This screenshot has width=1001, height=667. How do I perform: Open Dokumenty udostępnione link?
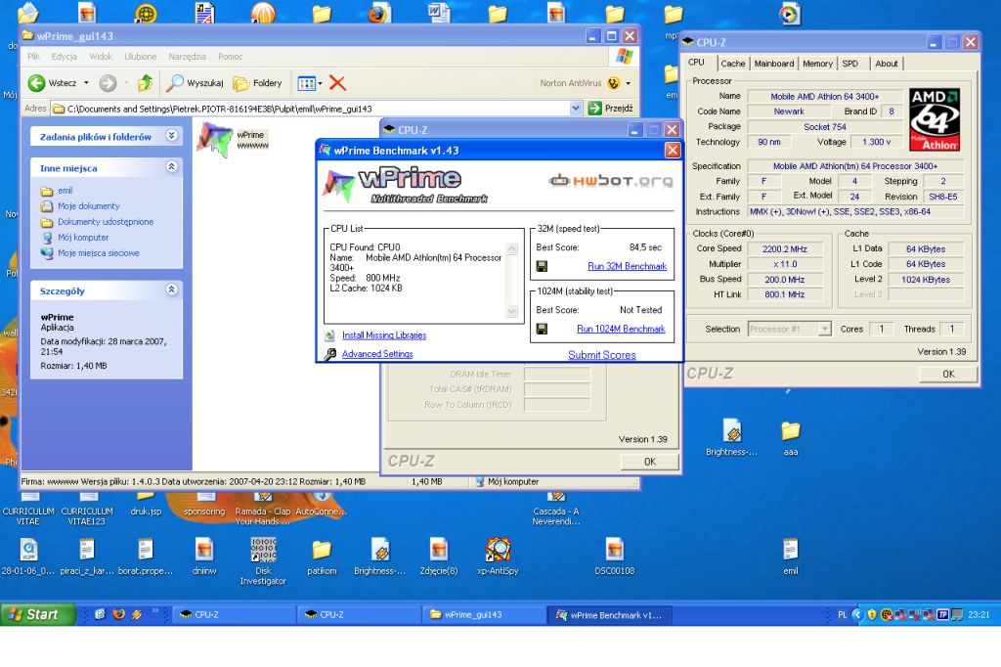coord(106,222)
